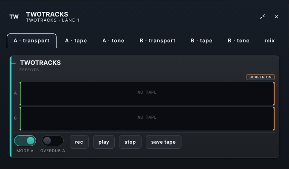Click the play button
This screenshot has width=289, height=169.
[x=104, y=142]
